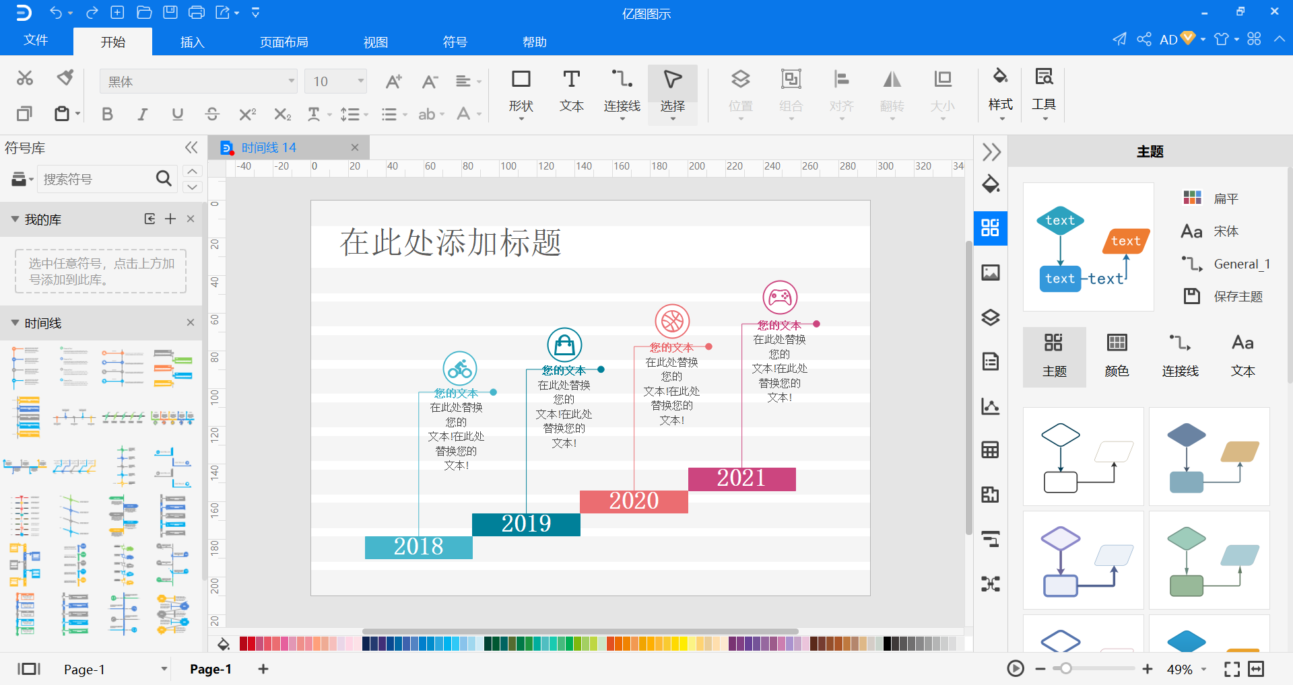
Task: Toggle Subscript formatting
Action: 283,114
